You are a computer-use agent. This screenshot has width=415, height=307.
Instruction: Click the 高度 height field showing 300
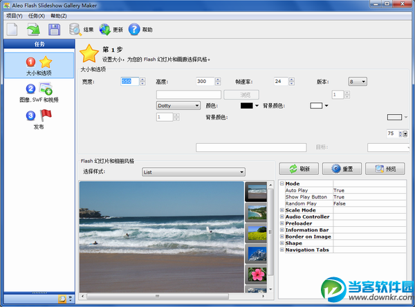click(x=205, y=82)
